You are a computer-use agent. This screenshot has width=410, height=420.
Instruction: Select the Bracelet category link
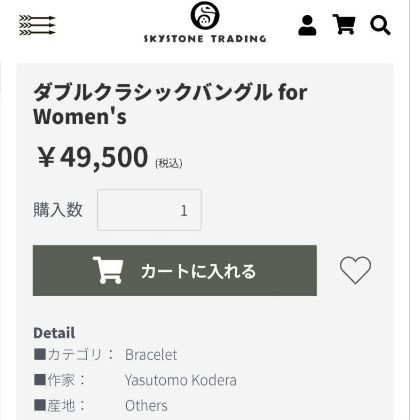click(x=152, y=355)
